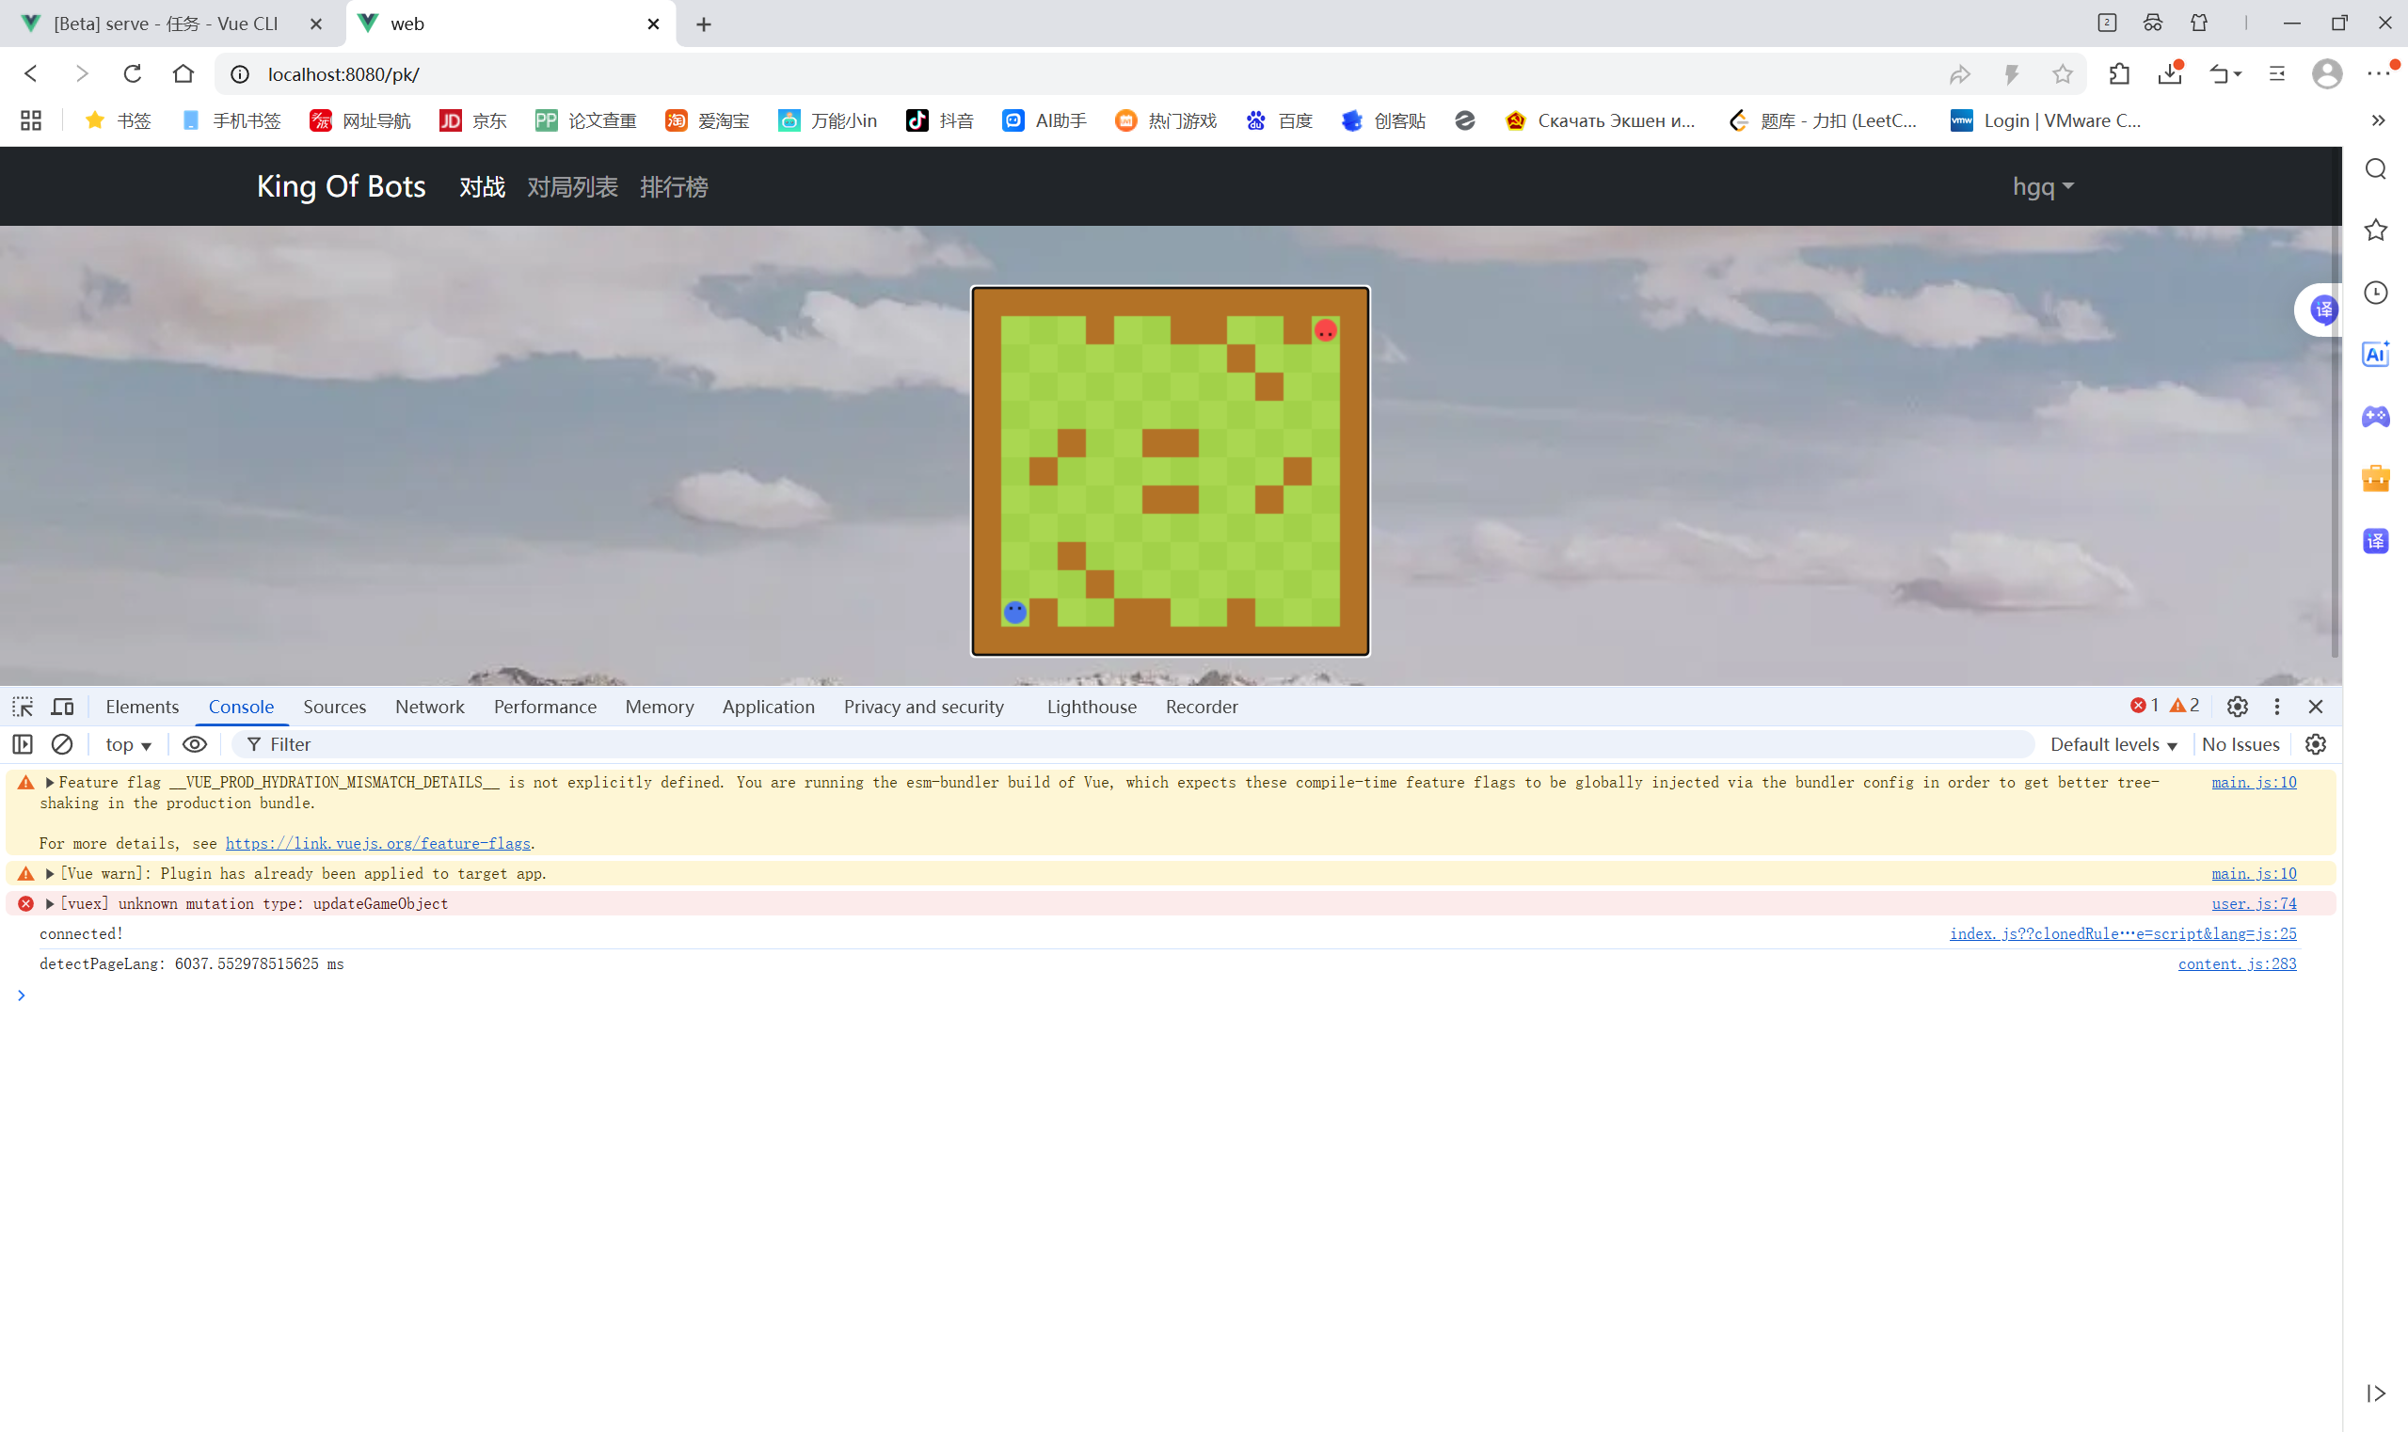Open the top context selector dropdown

tap(128, 744)
